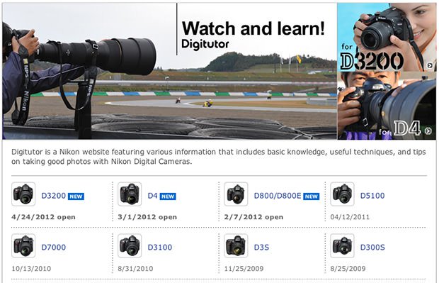Open the D800/D800E text link
The image size is (439, 283).
[278, 196]
